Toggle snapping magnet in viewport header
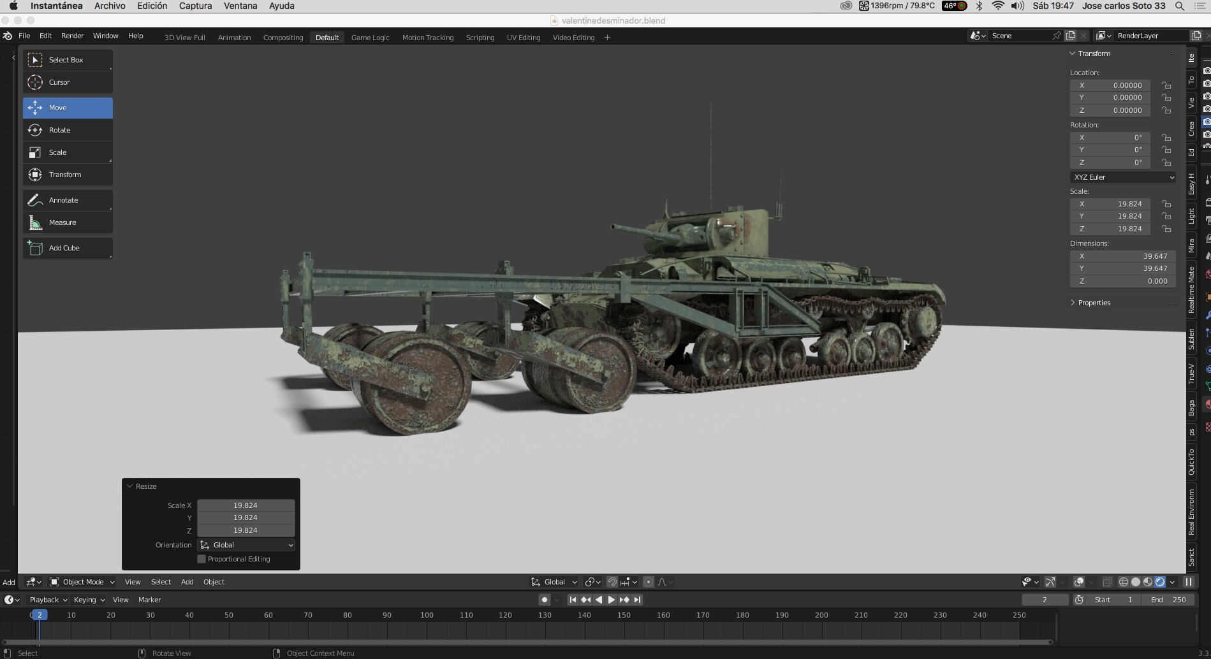 612,582
